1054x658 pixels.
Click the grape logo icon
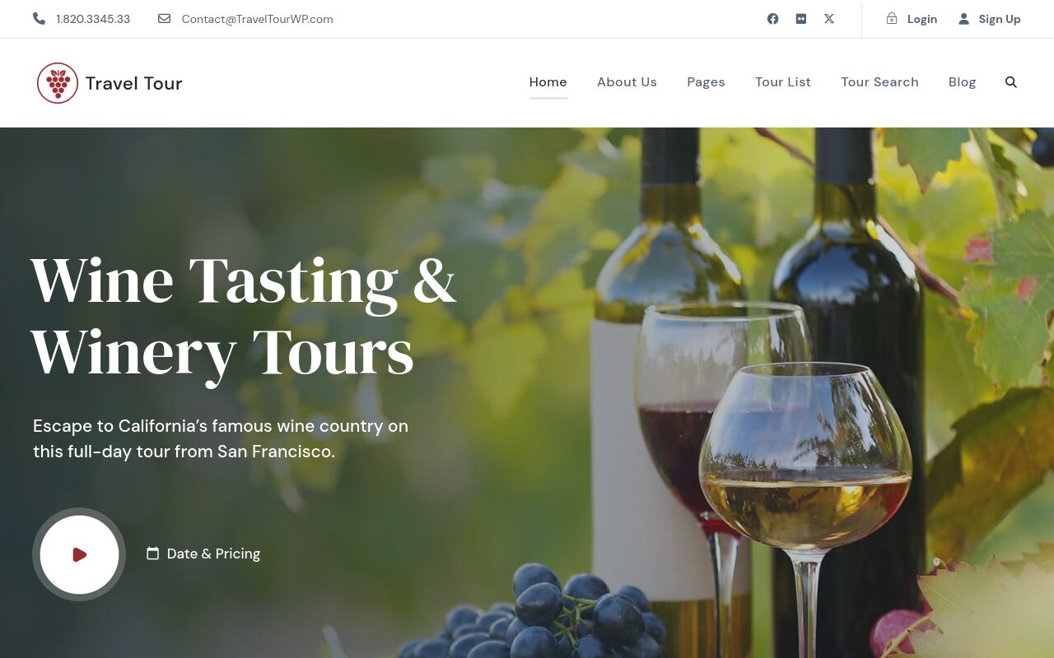point(58,83)
